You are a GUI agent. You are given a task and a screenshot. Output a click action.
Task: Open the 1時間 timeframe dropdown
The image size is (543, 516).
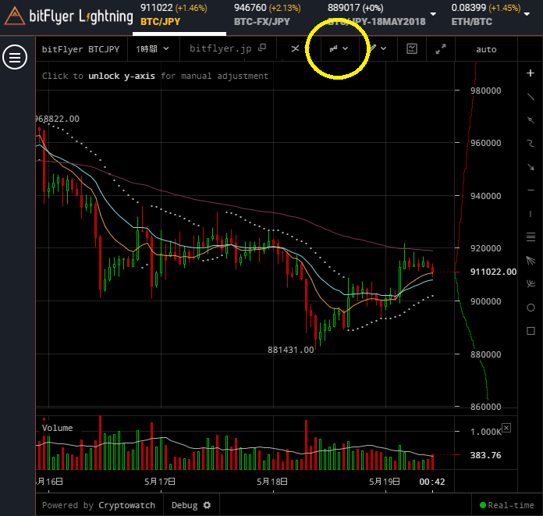pyautogui.click(x=152, y=49)
